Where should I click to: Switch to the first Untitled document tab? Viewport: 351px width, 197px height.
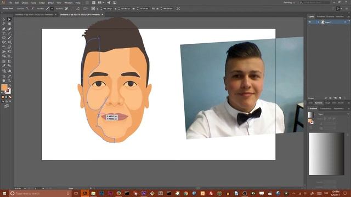(x=34, y=15)
